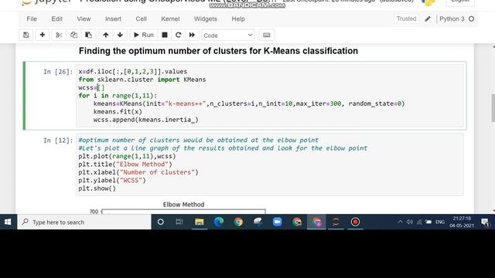Click the pencil edit mode icon
The height and width of the screenshot is (278, 495).
click(x=428, y=19)
